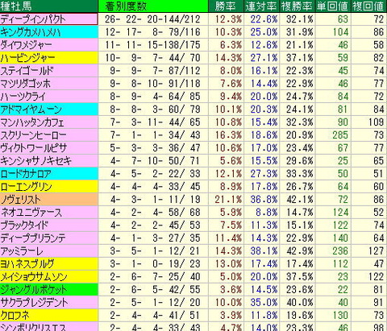Click the record 11- 11- 15-138/175
The height and width of the screenshot is (331, 387).
pos(152,45)
